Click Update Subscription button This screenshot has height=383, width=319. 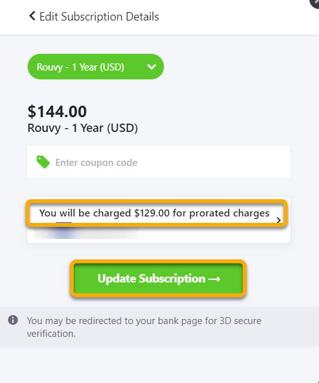tap(158, 279)
